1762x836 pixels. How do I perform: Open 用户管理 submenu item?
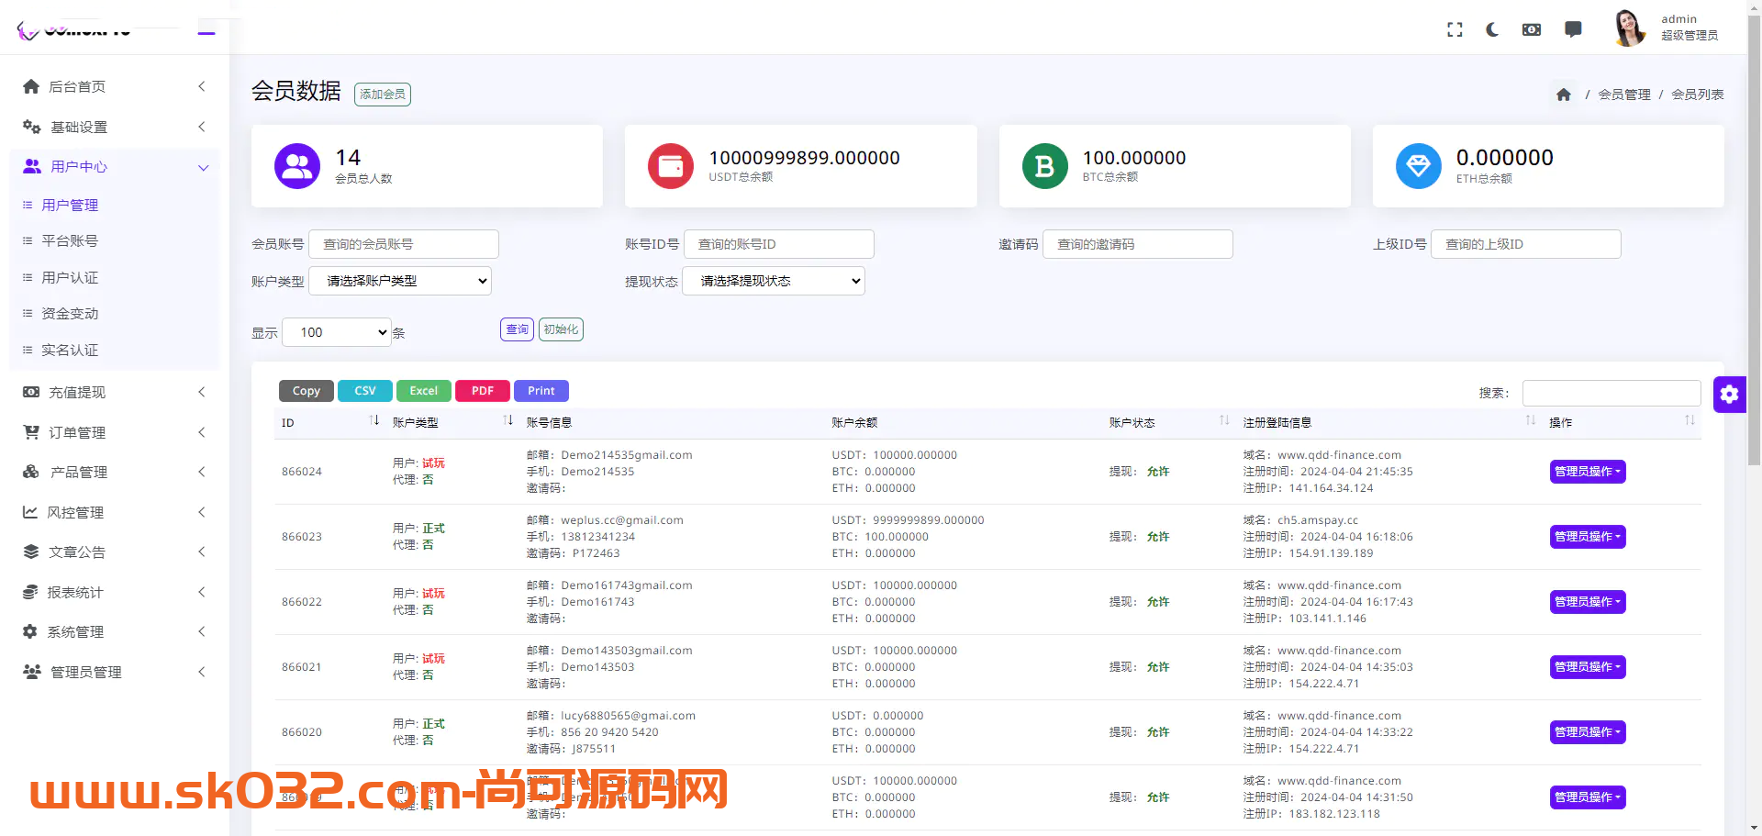70,205
